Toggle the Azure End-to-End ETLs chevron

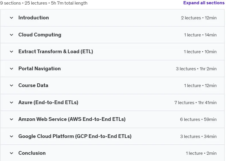(x=11, y=102)
